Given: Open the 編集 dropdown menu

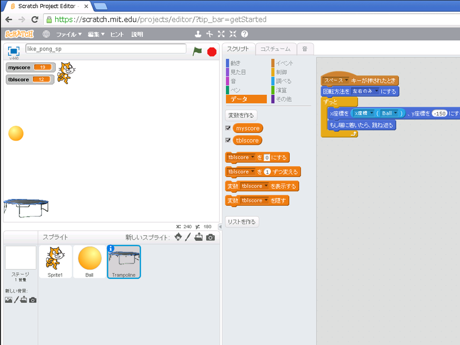Looking at the screenshot, I should click(x=96, y=34).
